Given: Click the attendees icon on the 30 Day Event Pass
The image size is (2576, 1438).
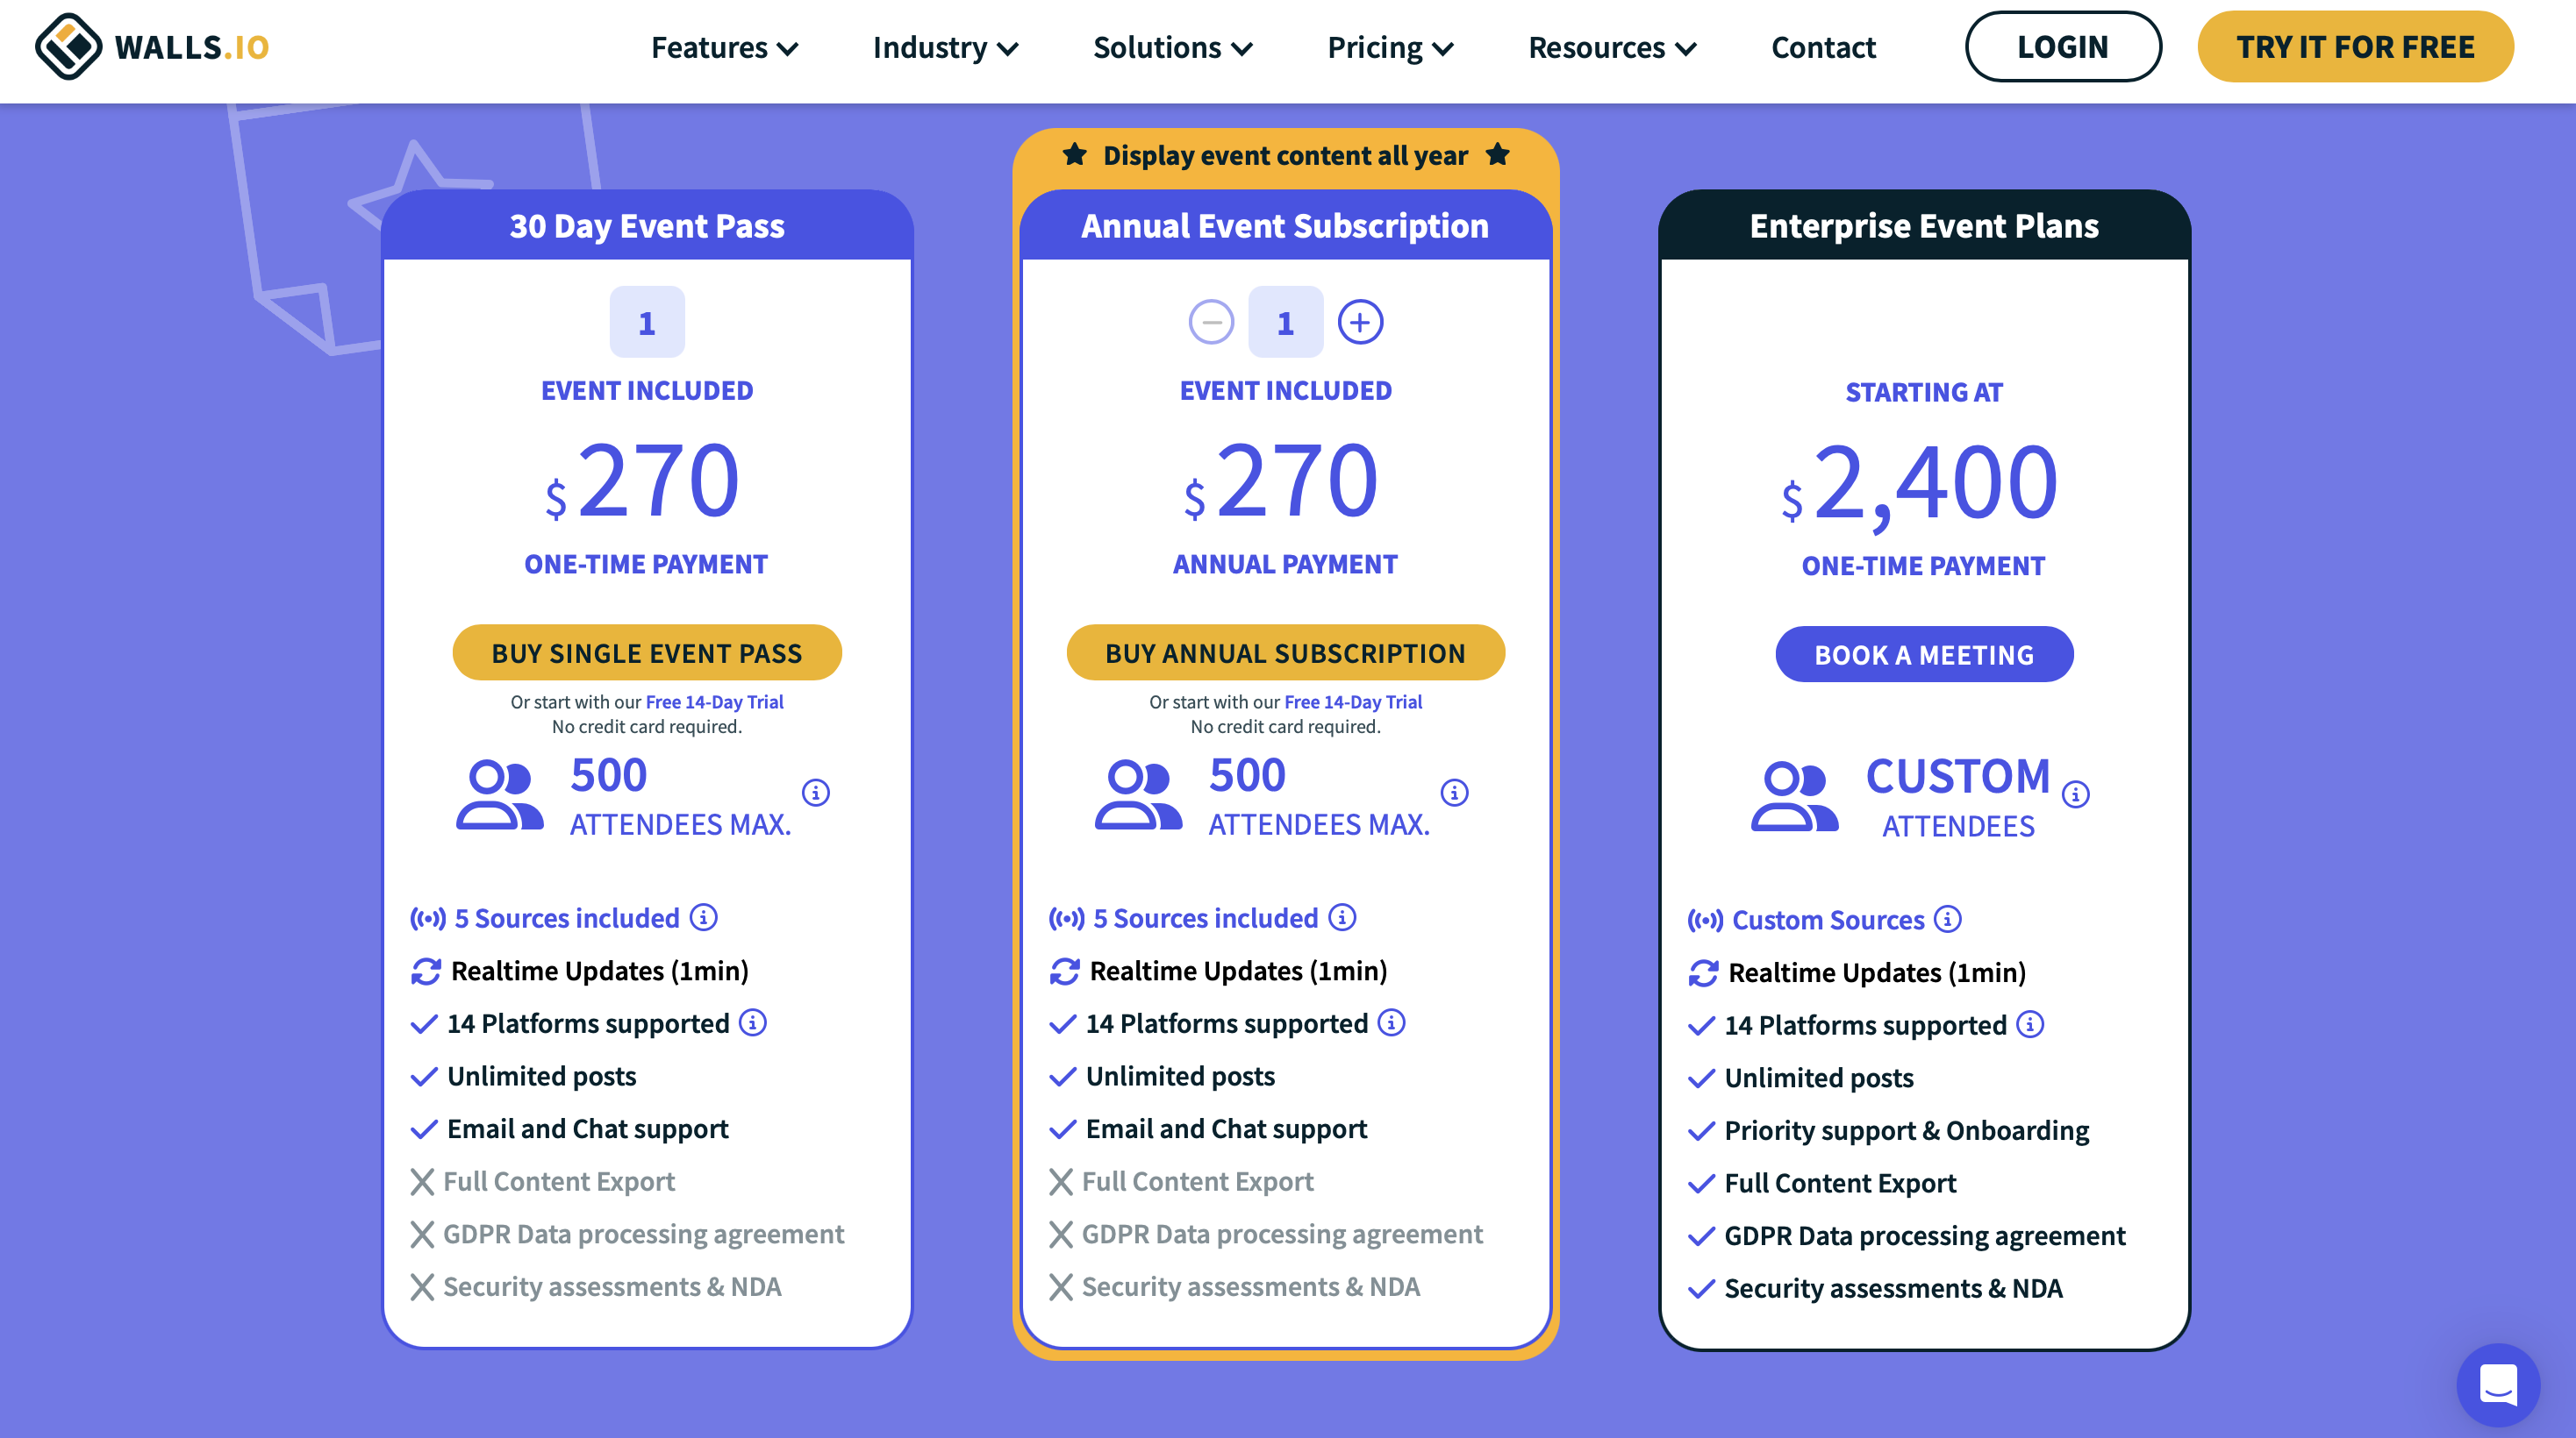Looking at the screenshot, I should pos(500,794).
